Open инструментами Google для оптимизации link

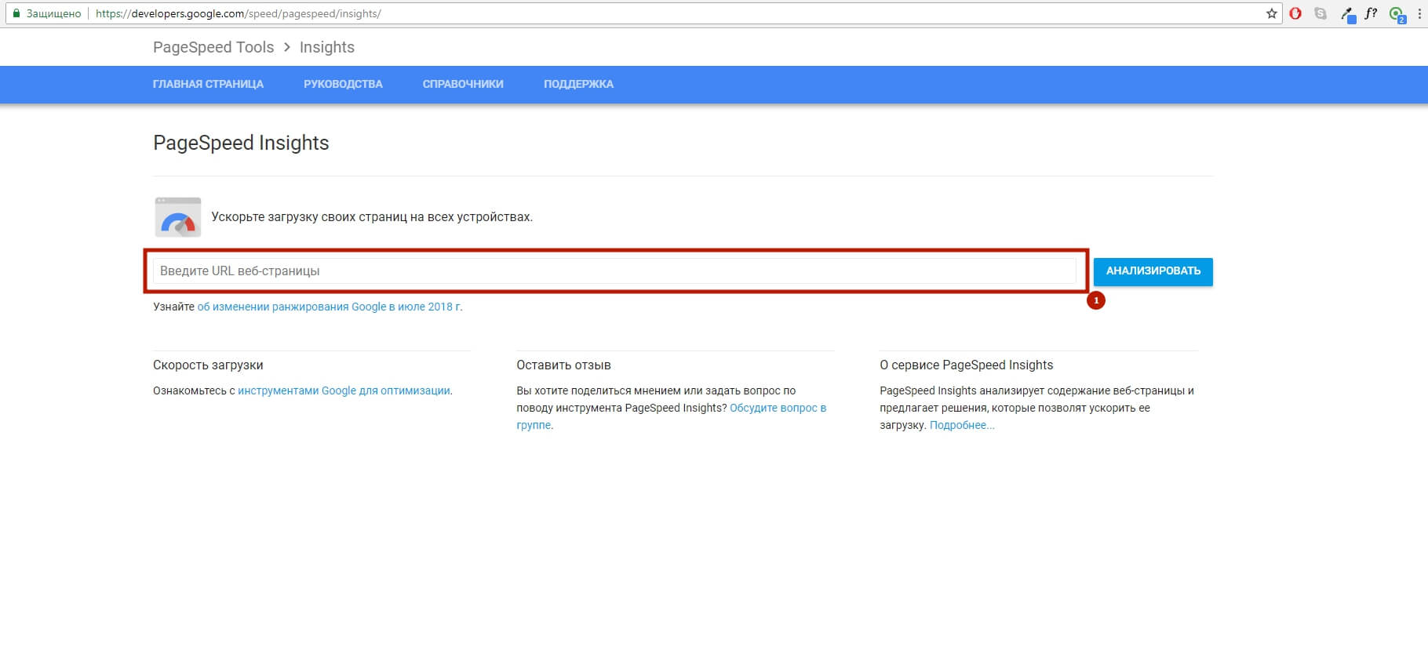[344, 390]
